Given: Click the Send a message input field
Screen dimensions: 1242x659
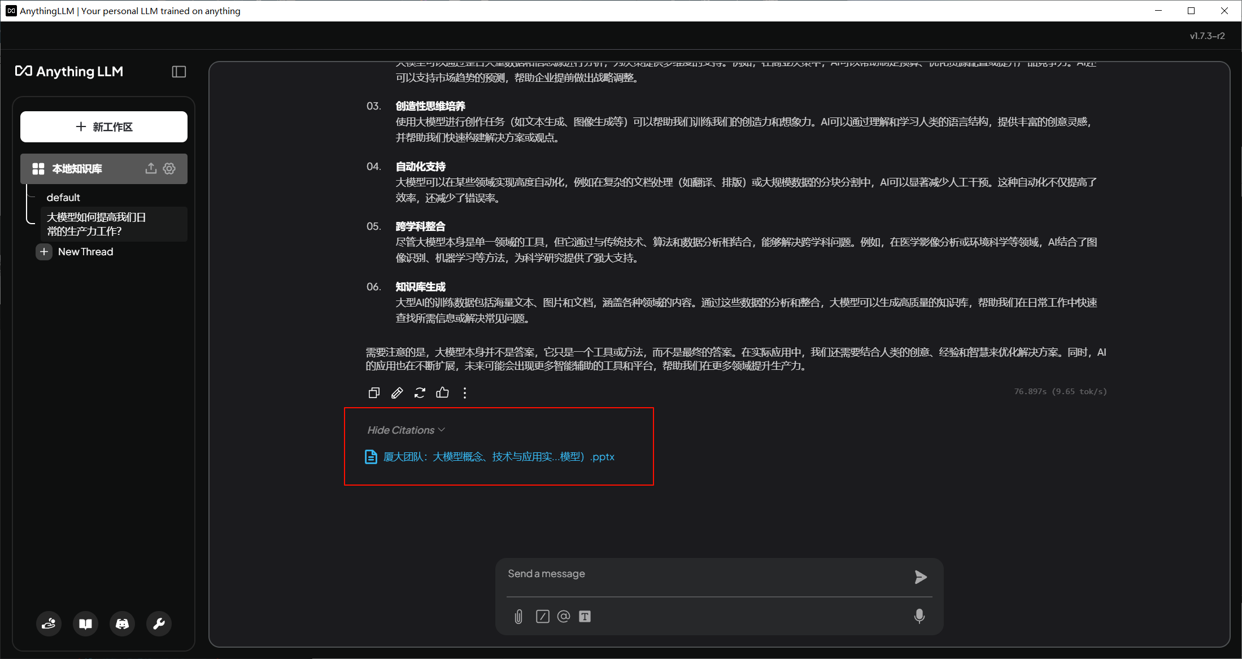Looking at the screenshot, I should coord(706,574).
